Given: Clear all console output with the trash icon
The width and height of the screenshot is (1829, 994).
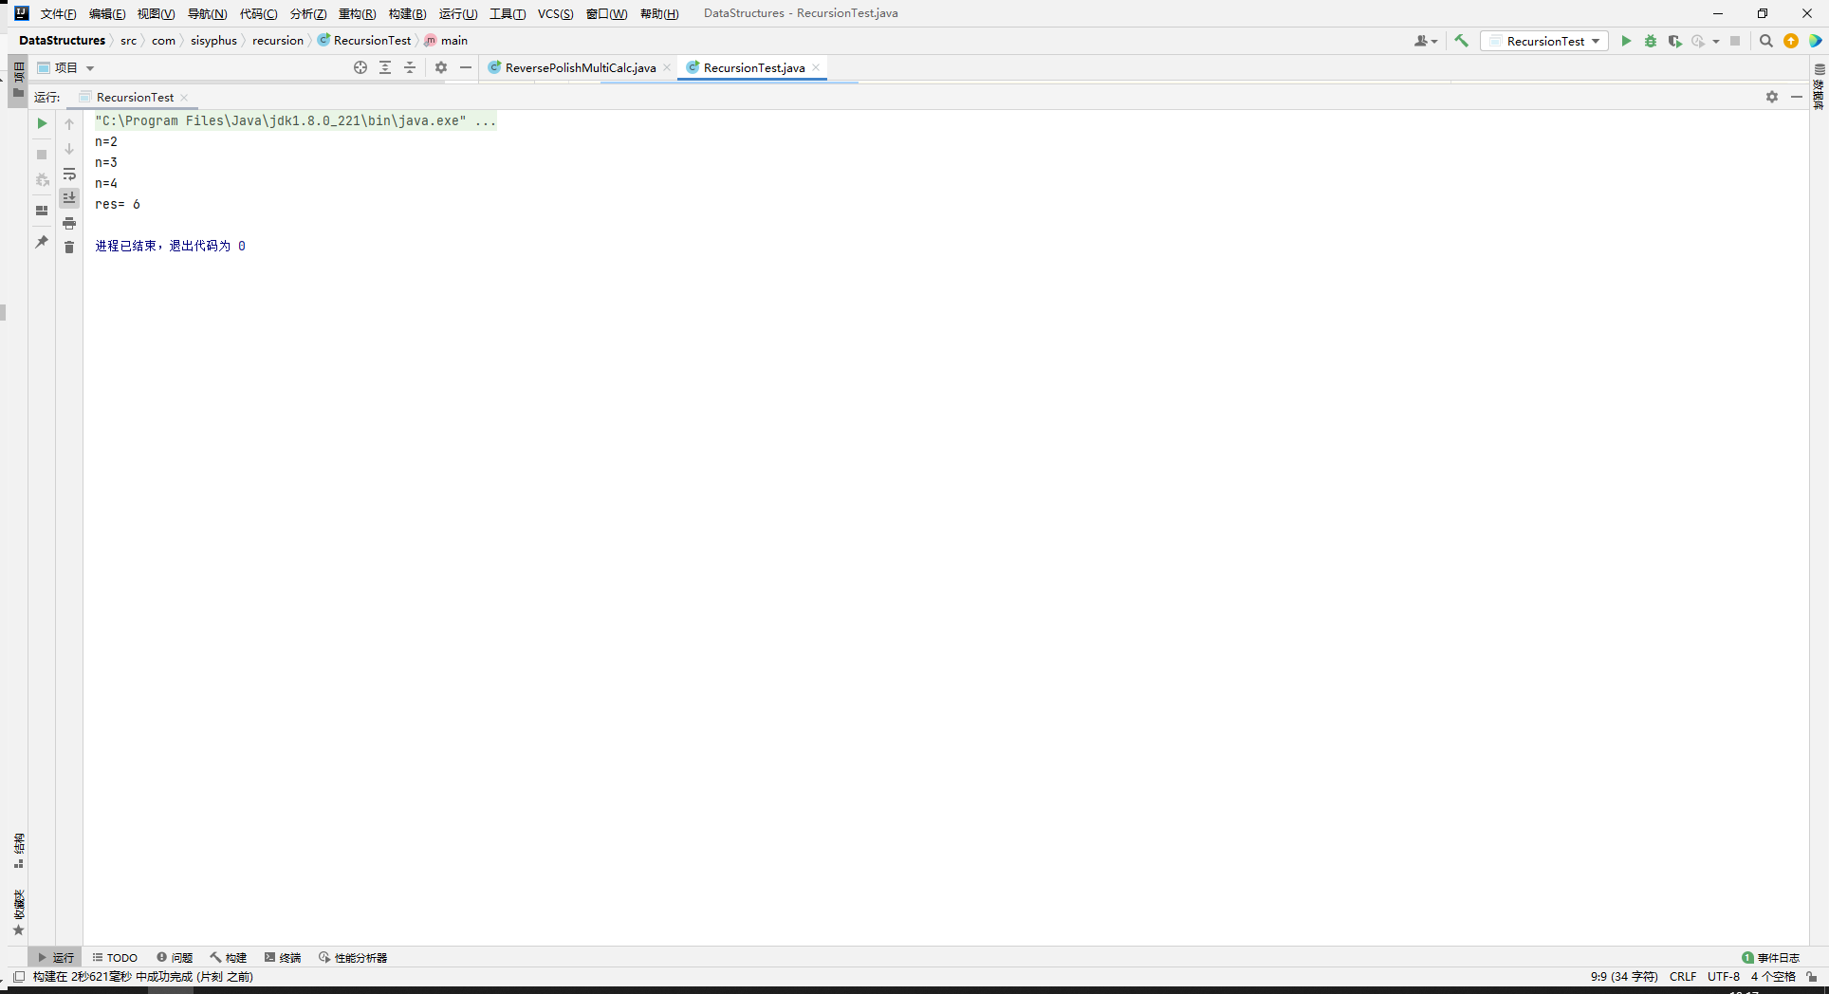Looking at the screenshot, I should pos(69,247).
